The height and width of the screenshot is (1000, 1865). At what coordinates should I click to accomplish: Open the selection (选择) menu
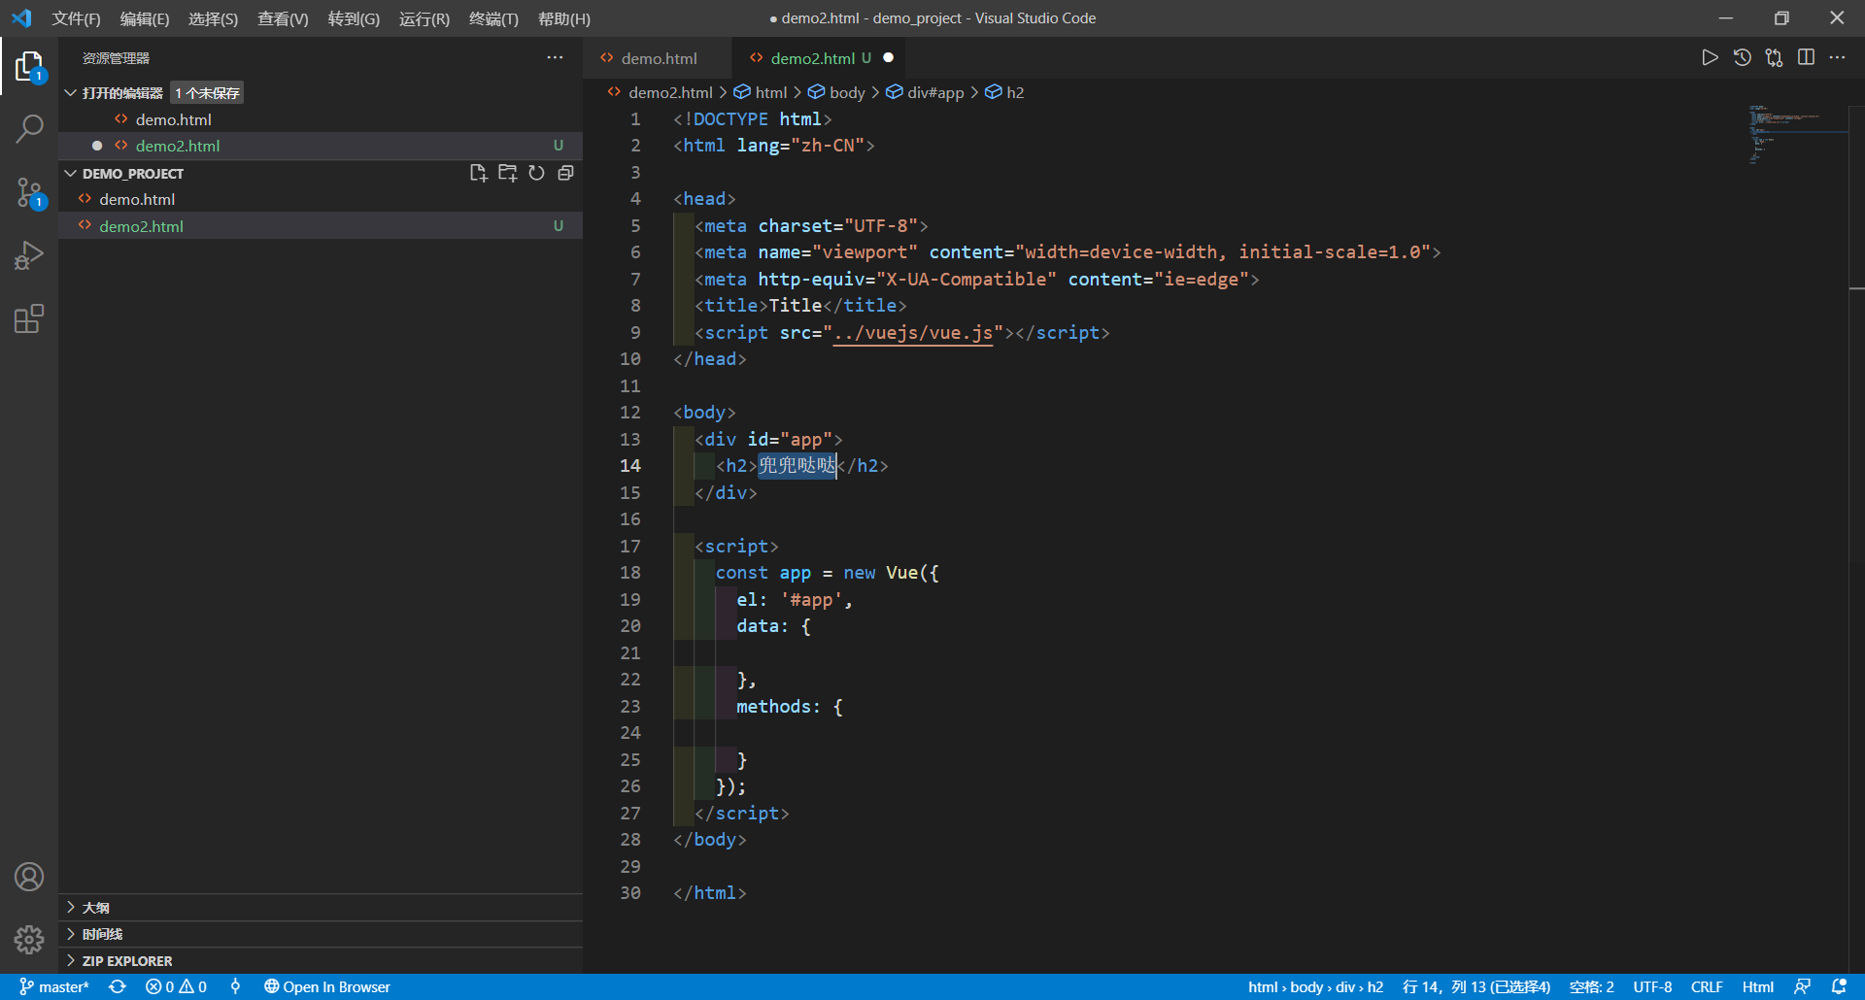click(213, 18)
